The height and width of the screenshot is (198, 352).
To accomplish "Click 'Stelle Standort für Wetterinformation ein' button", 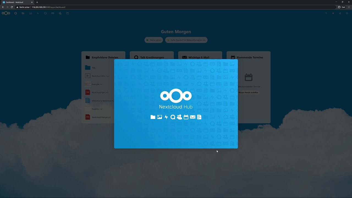I will [186, 40].
